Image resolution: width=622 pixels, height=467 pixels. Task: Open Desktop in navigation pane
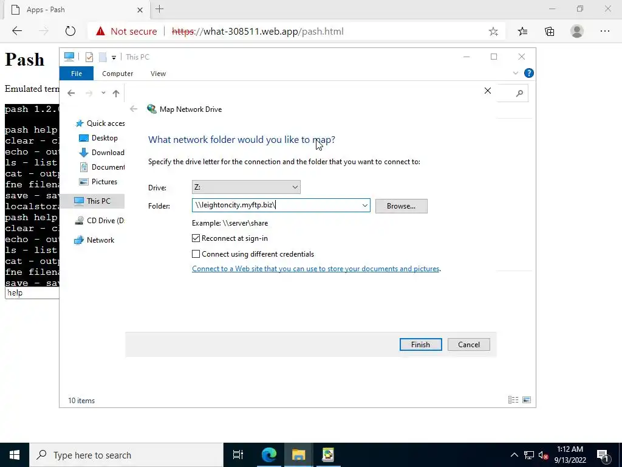click(x=98, y=138)
